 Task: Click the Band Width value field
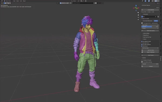(x=150, y=25)
